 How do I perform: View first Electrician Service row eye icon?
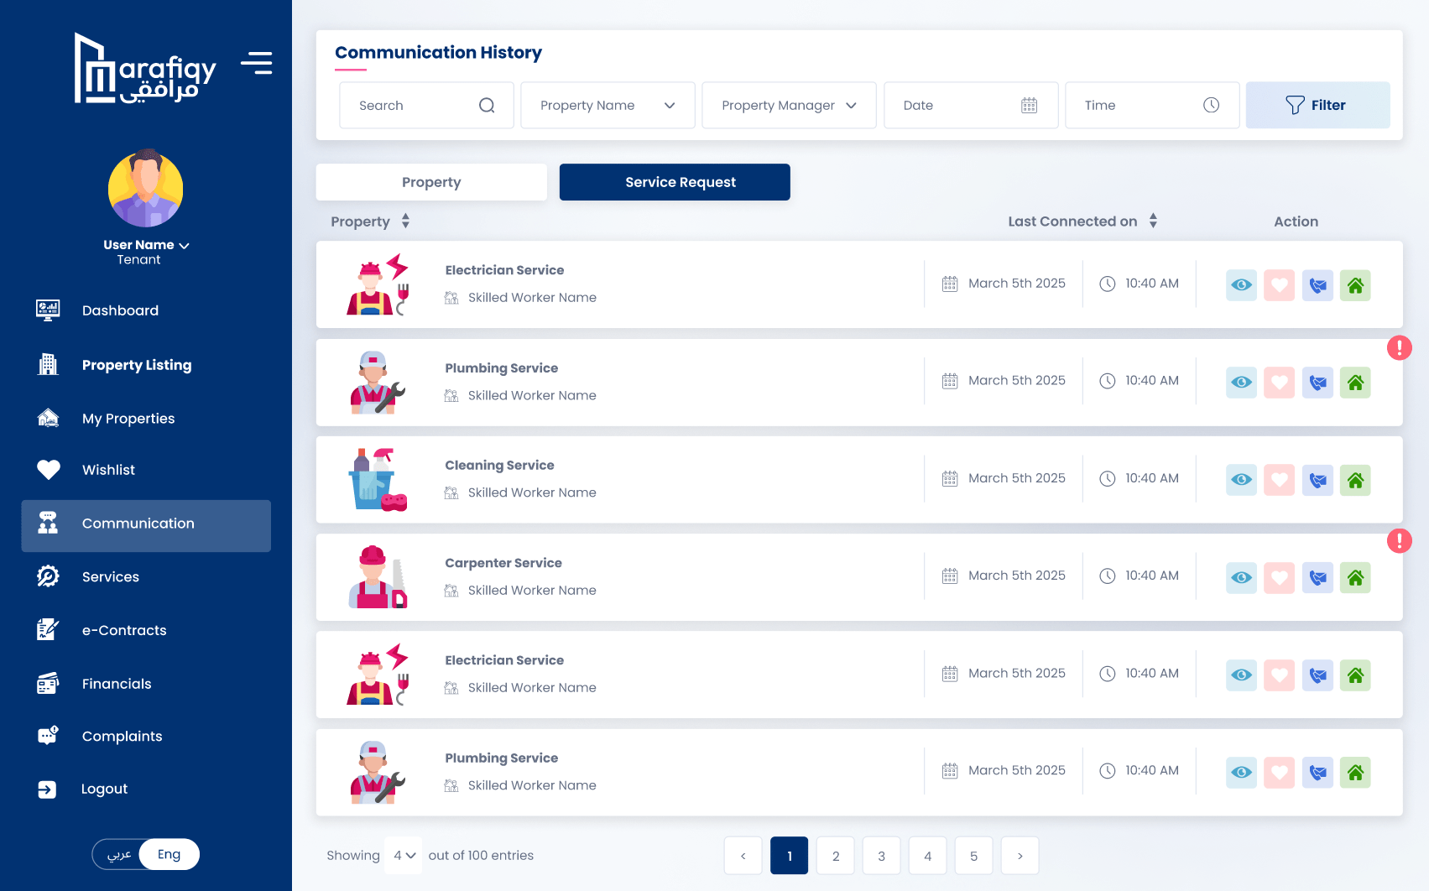pyautogui.click(x=1241, y=285)
